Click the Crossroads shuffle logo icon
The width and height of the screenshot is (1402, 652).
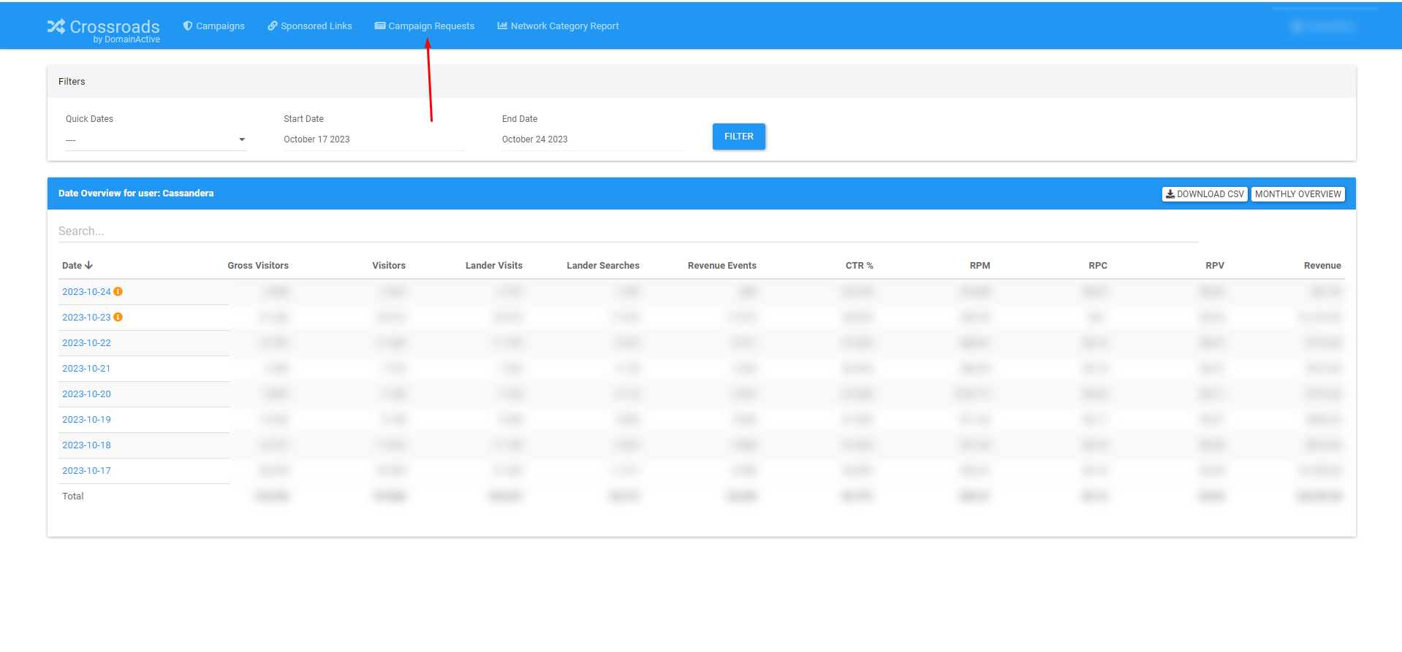56,26
